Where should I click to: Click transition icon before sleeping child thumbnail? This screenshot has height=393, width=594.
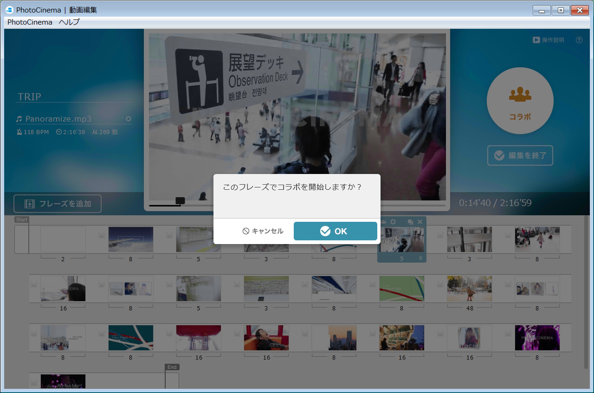click(237, 334)
